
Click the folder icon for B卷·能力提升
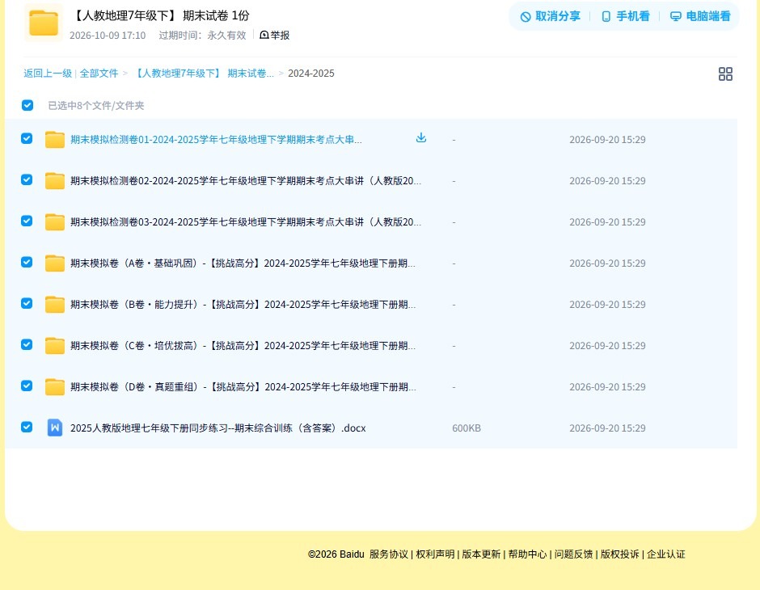55,304
